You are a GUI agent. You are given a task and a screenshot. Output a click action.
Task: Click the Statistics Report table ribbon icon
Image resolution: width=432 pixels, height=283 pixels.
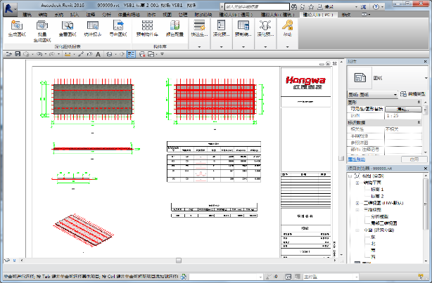pos(93,25)
